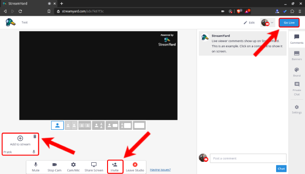
Task: Bookmark this page
Action: coord(49,11)
